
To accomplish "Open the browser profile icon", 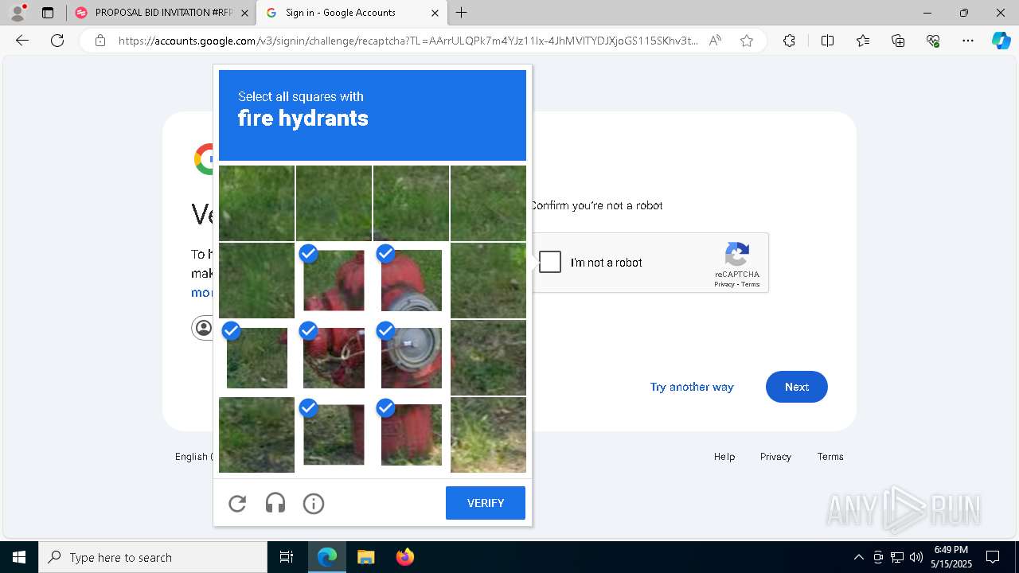I will click(17, 13).
